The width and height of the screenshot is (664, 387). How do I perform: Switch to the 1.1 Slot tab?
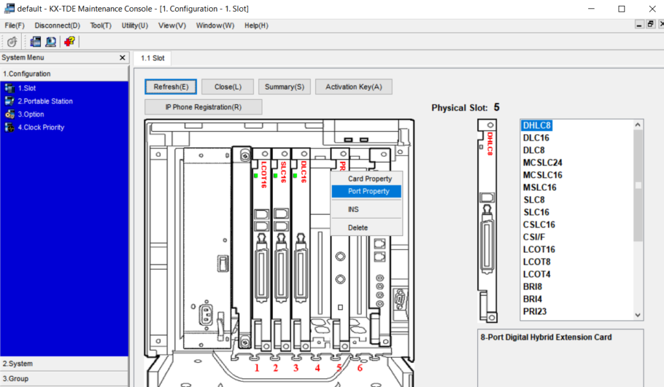(x=152, y=58)
